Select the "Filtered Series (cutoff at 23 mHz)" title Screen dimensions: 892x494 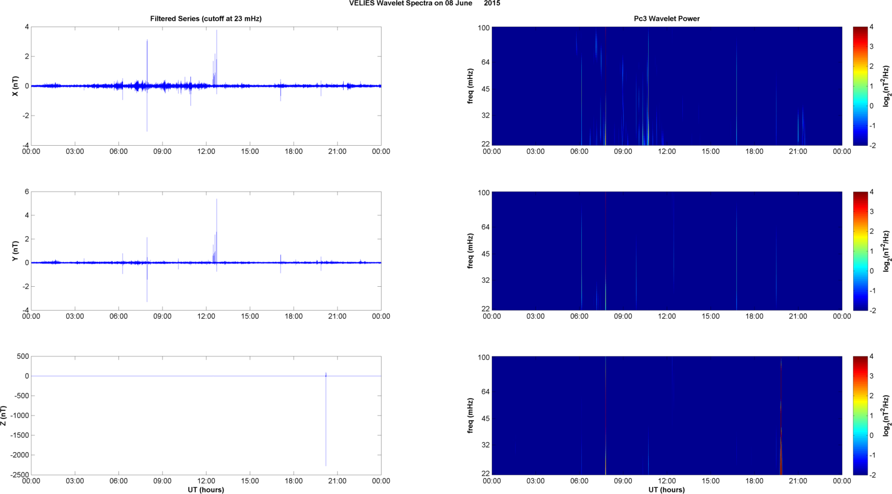click(x=206, y=19)
